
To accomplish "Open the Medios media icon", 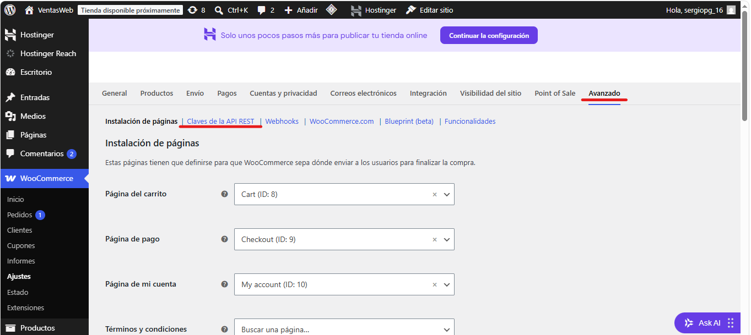I will pyautogui.click(x=10, y=116).
